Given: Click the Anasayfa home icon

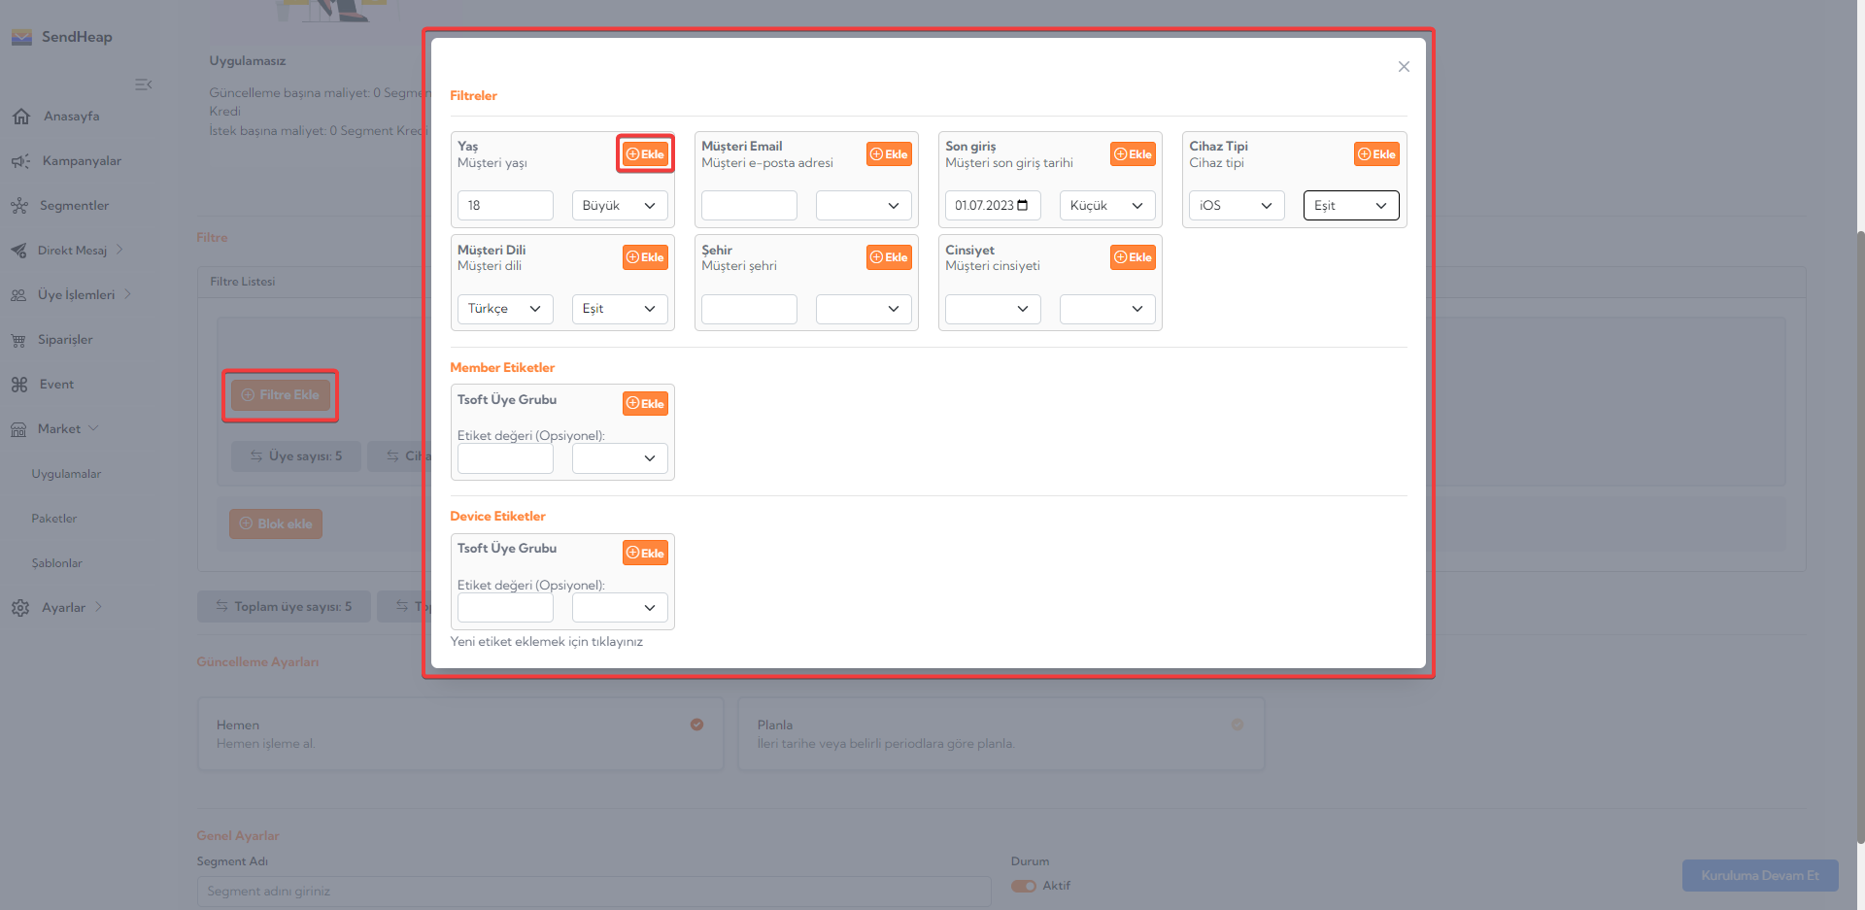Looking at the screenshot, I should point(21,117).
